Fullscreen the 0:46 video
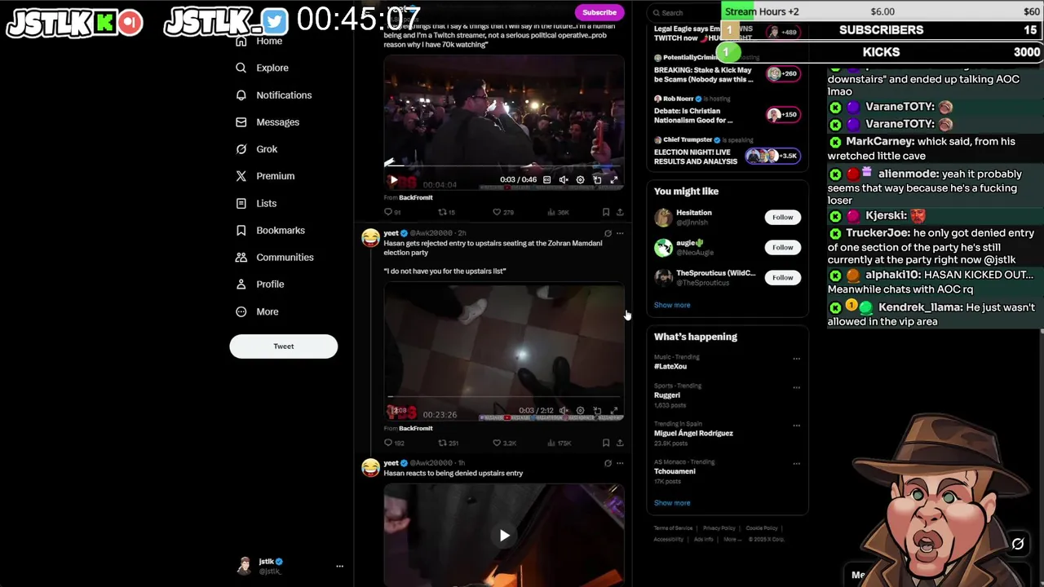 point(614,180)
